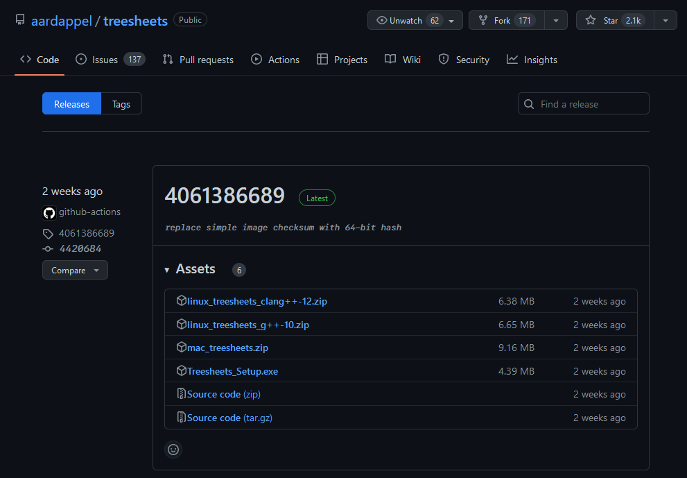Click the Fork branch icon
The width and height of the screenshot is (687, 478).
pos(482,20)
